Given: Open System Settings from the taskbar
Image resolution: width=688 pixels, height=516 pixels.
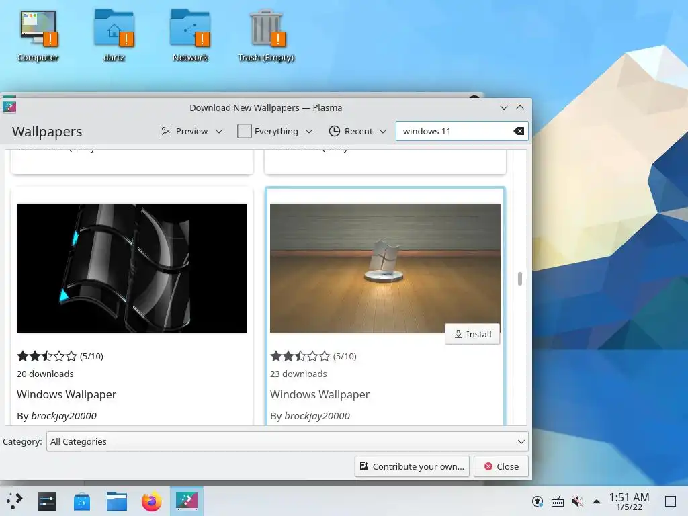Looking at the screenshot, I should tap(47, 501).
